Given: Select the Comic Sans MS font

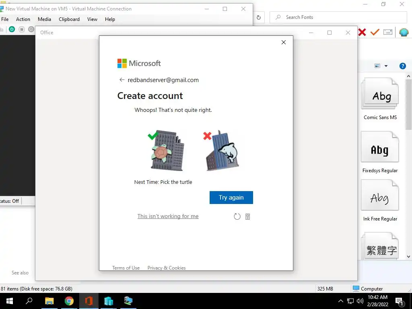Looking at the screenshot, I should [380, 99].
